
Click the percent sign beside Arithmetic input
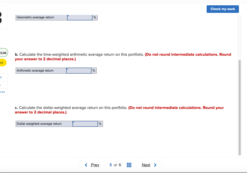coord(94,71)
